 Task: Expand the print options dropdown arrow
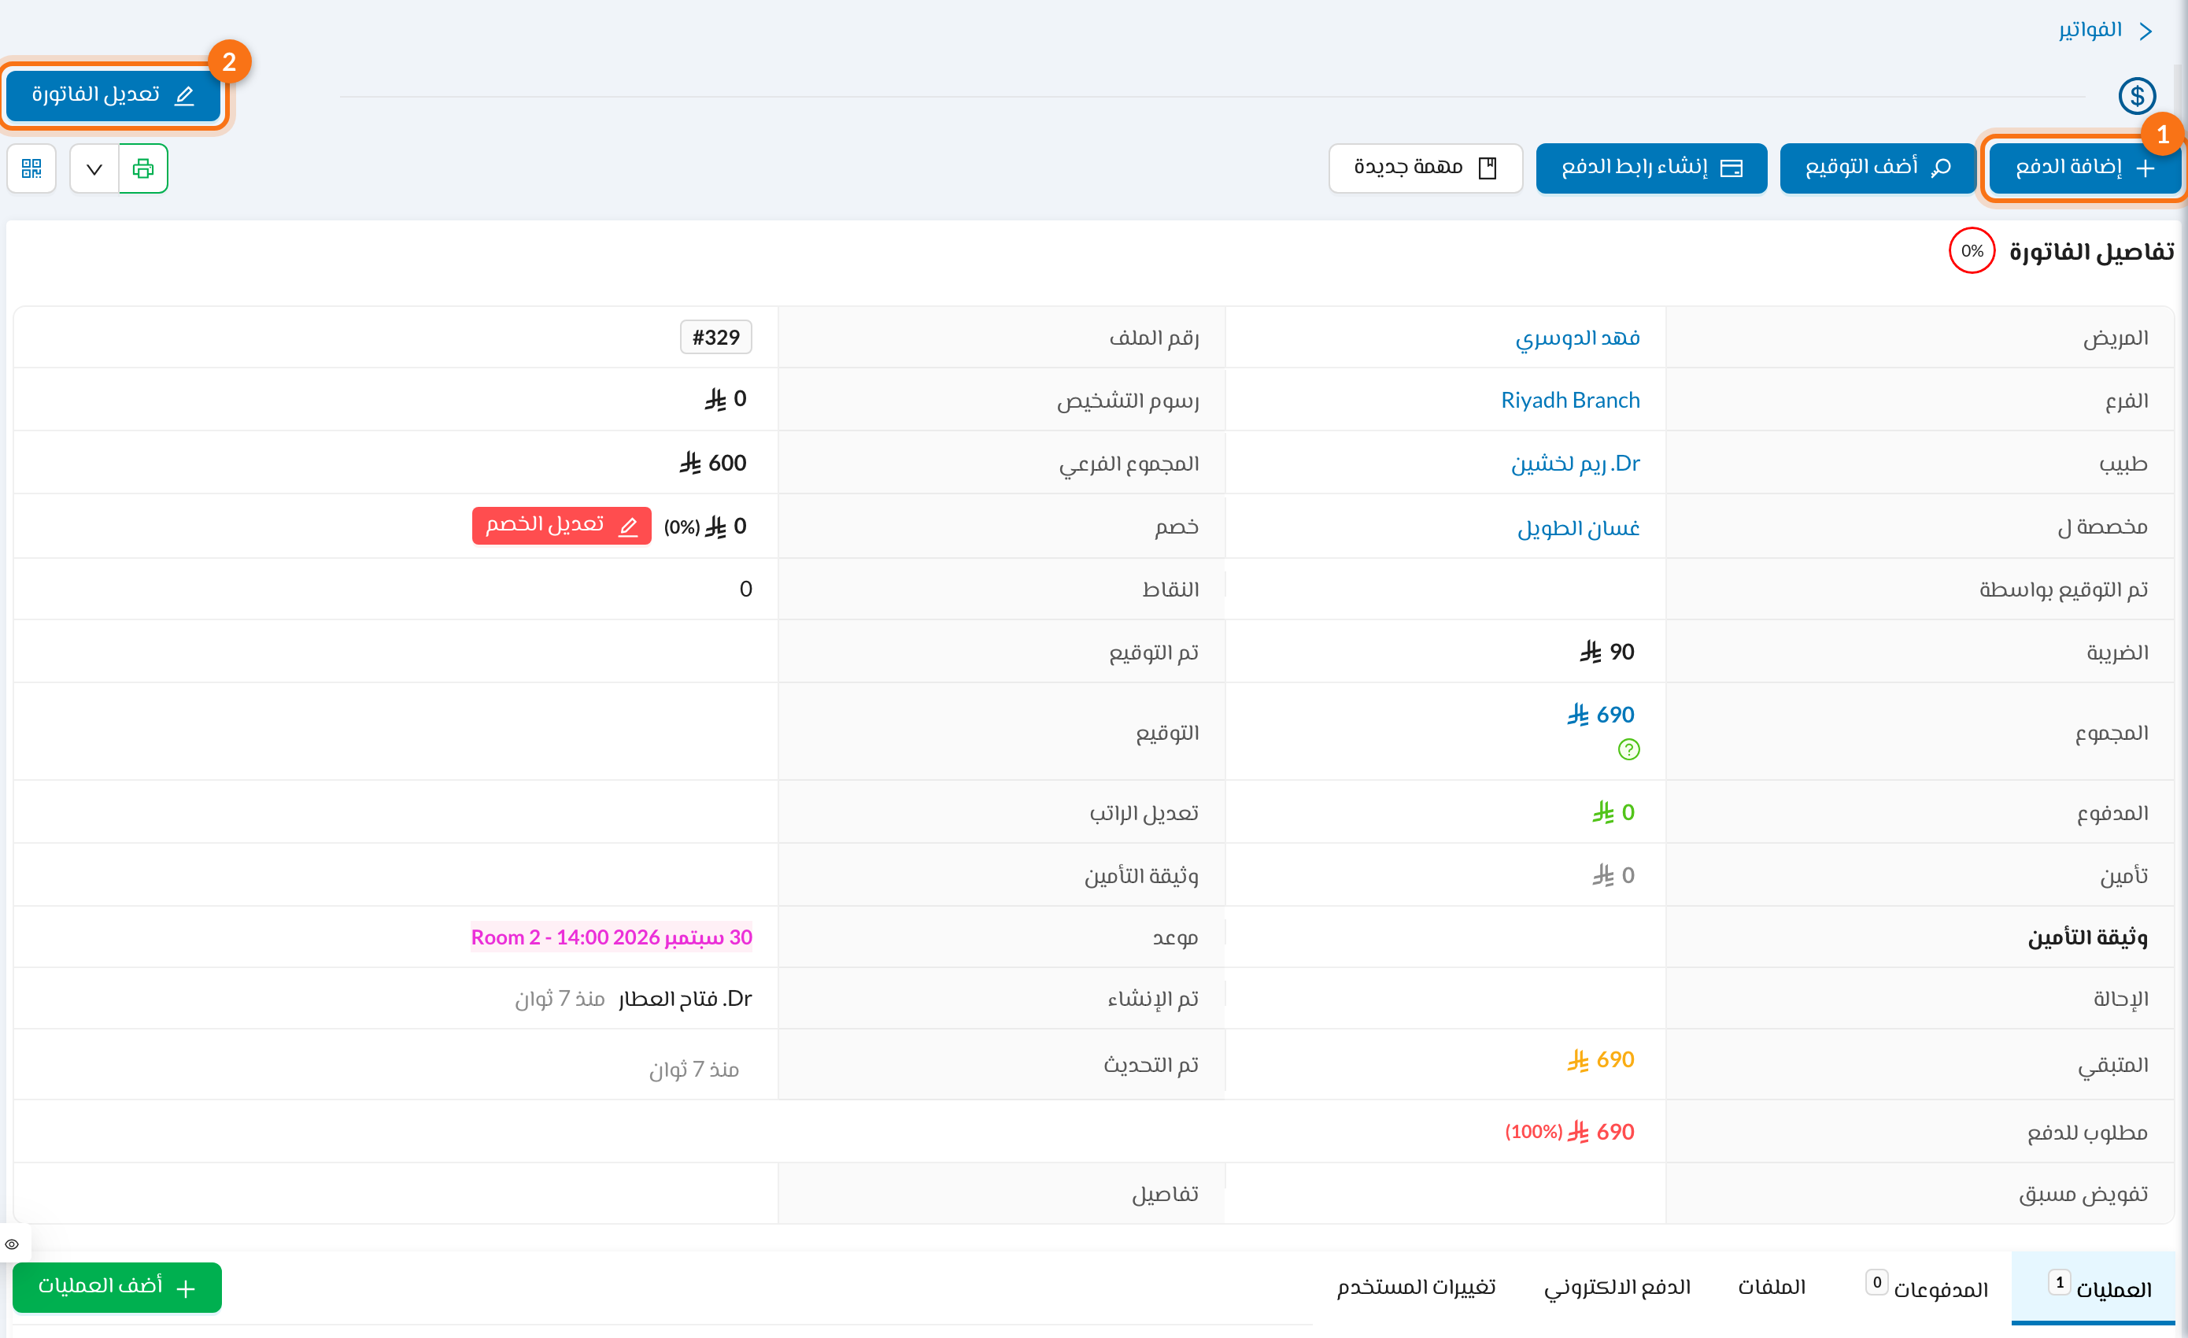[x=94, y=168]
